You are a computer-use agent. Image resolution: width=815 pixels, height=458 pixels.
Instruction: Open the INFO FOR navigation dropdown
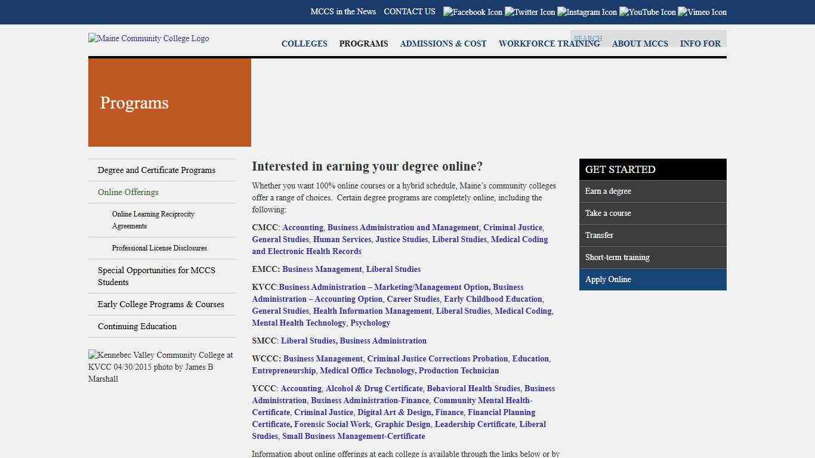click(700, 43)
